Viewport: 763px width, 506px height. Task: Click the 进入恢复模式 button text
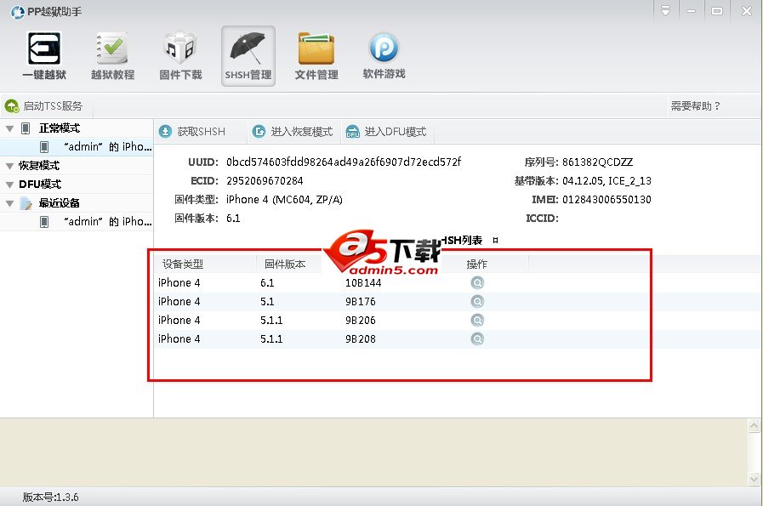302,131
